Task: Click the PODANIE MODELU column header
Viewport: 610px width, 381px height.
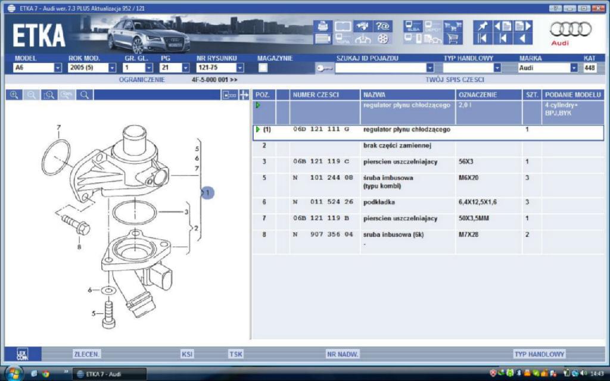Action: pos(572,95)
